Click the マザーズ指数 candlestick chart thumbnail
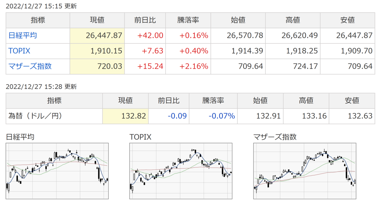 pyautogui.click(x=304, y=171)
